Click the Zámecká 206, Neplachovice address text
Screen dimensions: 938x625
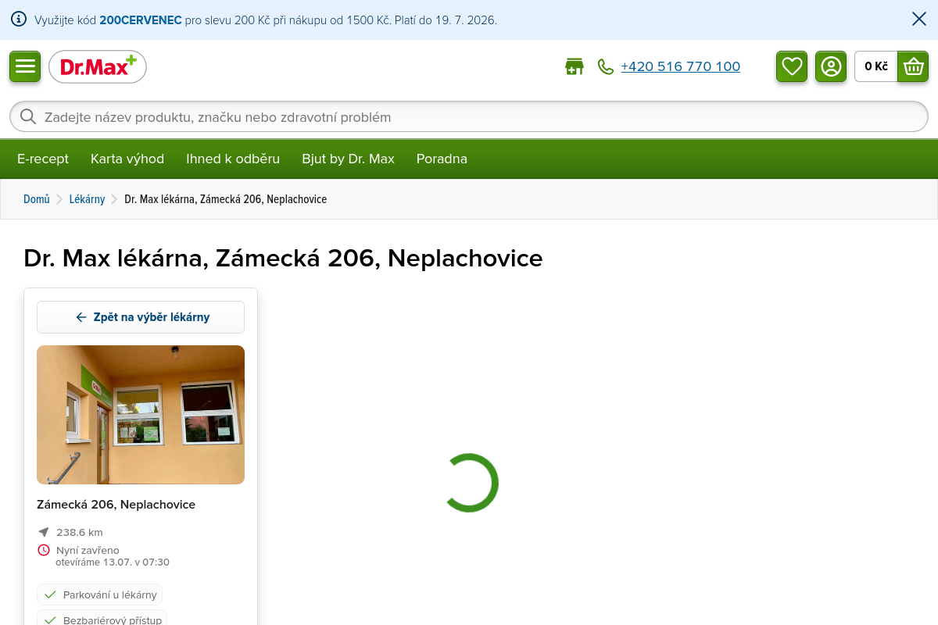pos(116,505)
